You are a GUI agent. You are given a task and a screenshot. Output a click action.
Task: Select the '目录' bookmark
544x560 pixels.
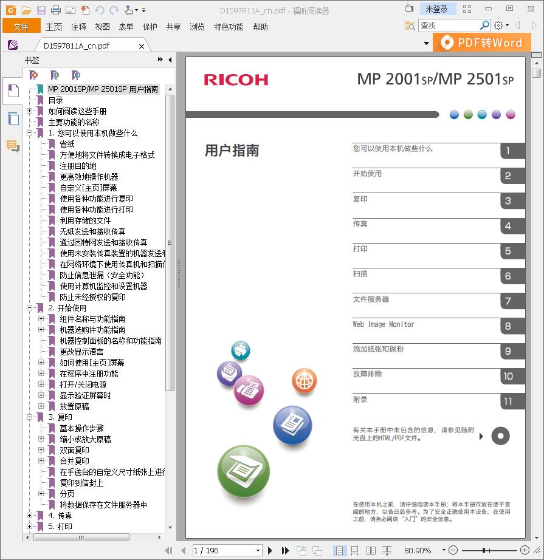click(x=56, y=100)
